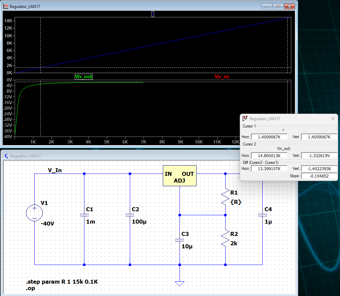
Task: Maximize the waveform plot window
Action: click(x=278, y=6)
